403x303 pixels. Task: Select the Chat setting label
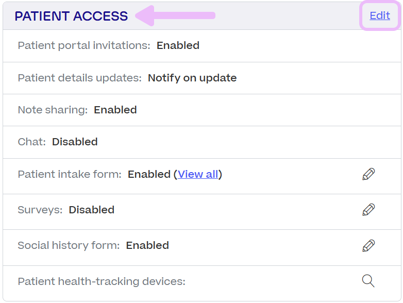pos(32,142)
